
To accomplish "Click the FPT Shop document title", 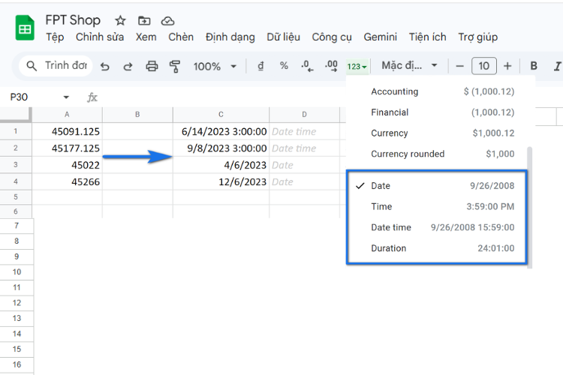I will [x=73, y=20].
